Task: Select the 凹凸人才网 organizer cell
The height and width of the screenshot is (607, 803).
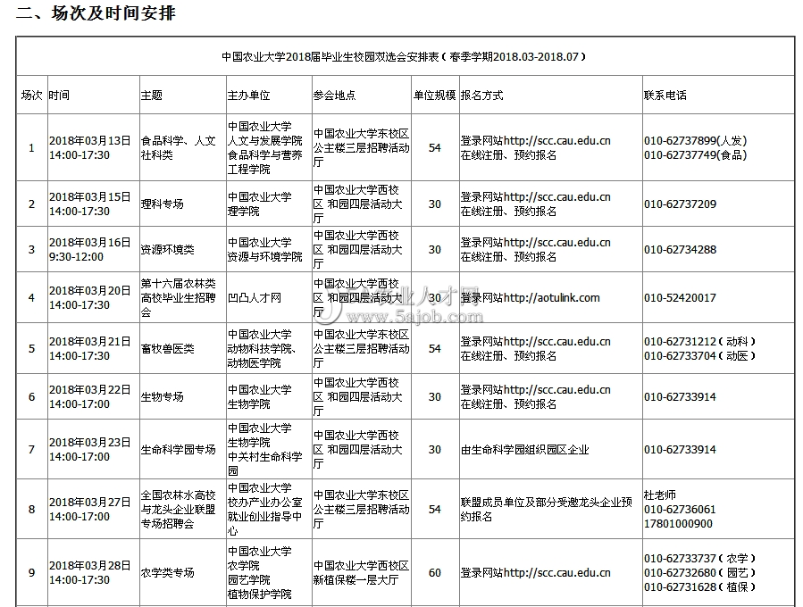Action: point(254,298)
